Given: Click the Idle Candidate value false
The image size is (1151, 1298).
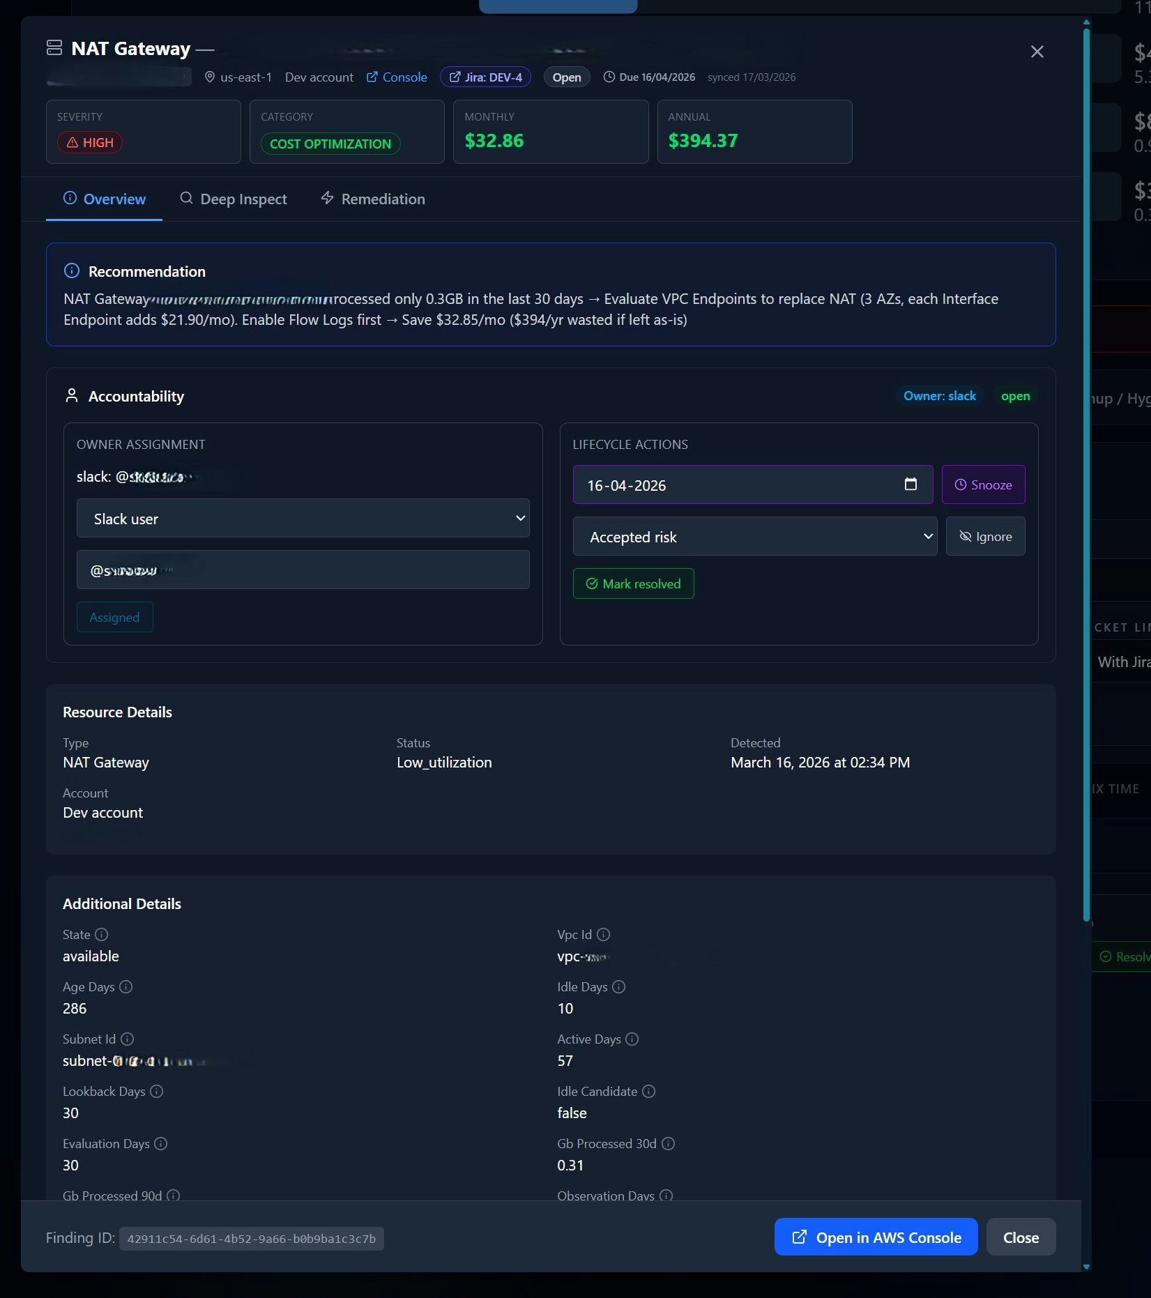Looking at the screenshot, I should pos(572,1113).
